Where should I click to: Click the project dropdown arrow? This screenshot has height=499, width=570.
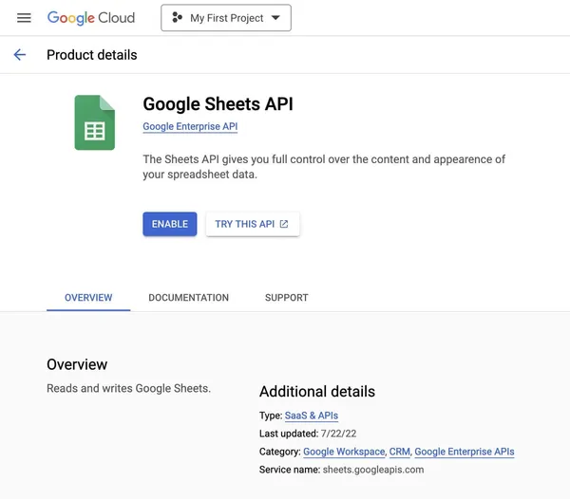(275, 18)
